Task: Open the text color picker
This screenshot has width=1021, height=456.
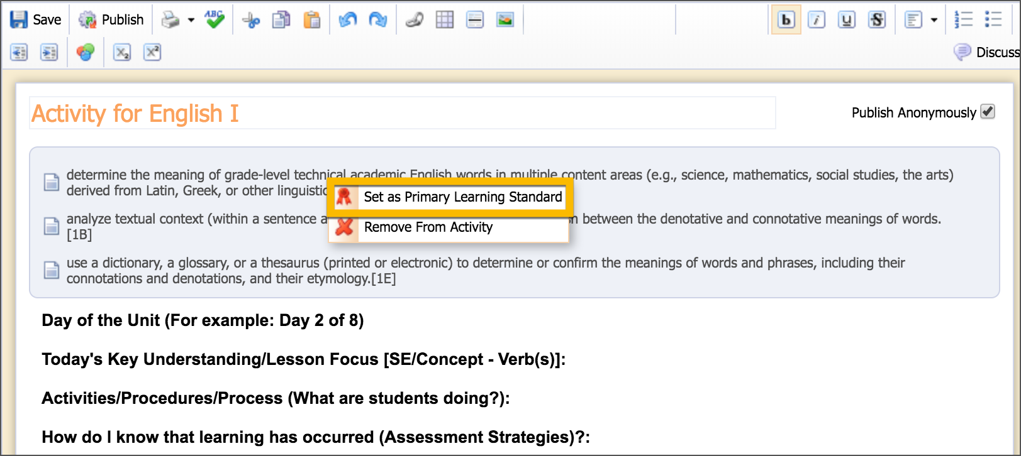Action: (x=86, y=52)
